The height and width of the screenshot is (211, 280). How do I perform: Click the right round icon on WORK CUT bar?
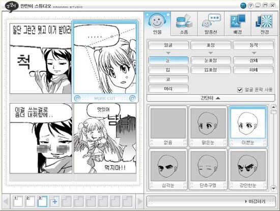(x=132, y=98)
